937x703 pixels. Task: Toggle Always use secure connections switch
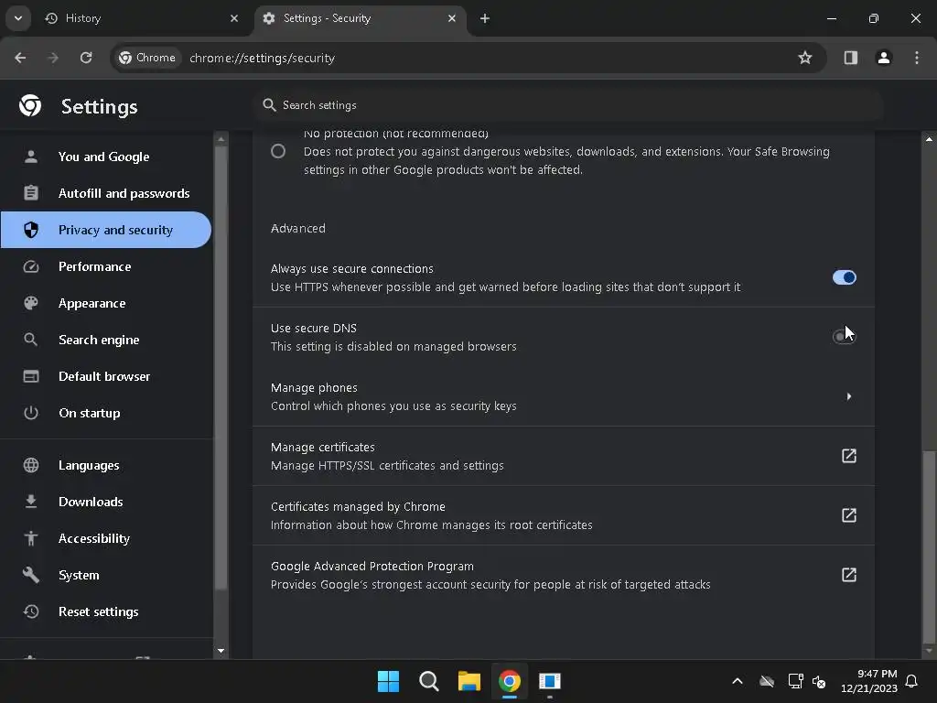(x=844, y=277)
